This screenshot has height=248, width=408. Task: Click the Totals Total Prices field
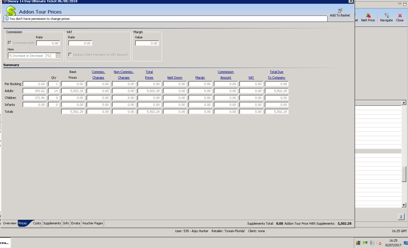click(149, 112)
